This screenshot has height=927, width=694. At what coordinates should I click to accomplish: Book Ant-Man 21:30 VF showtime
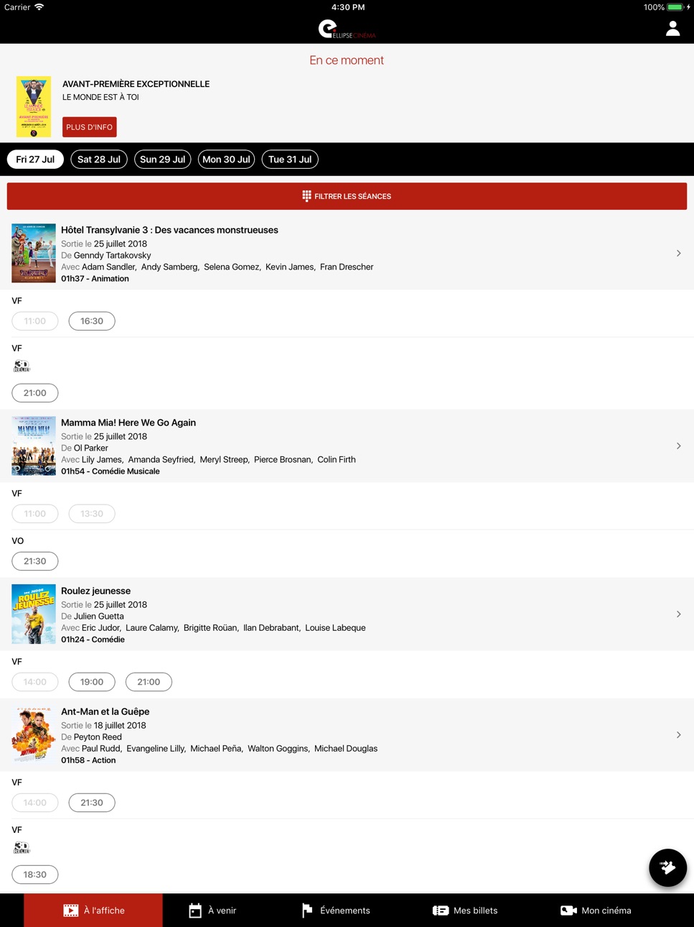coord(92,803)
